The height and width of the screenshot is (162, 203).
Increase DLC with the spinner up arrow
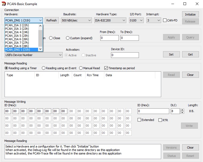tap(182, 110)
